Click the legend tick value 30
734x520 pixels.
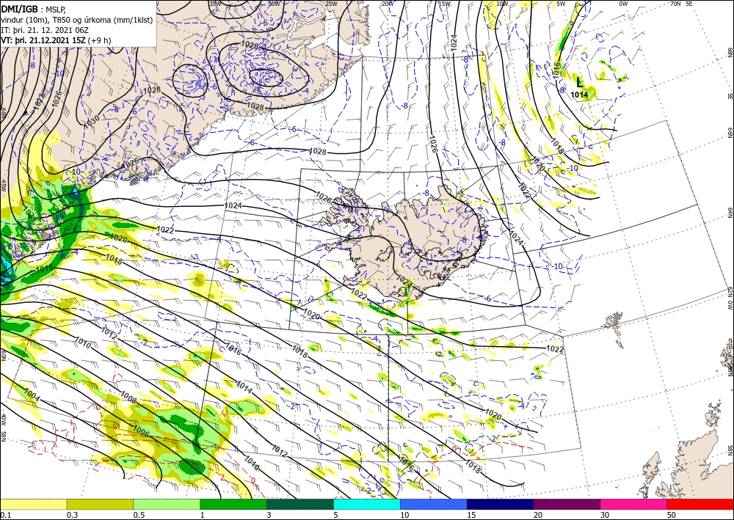(x=605, y=515)
